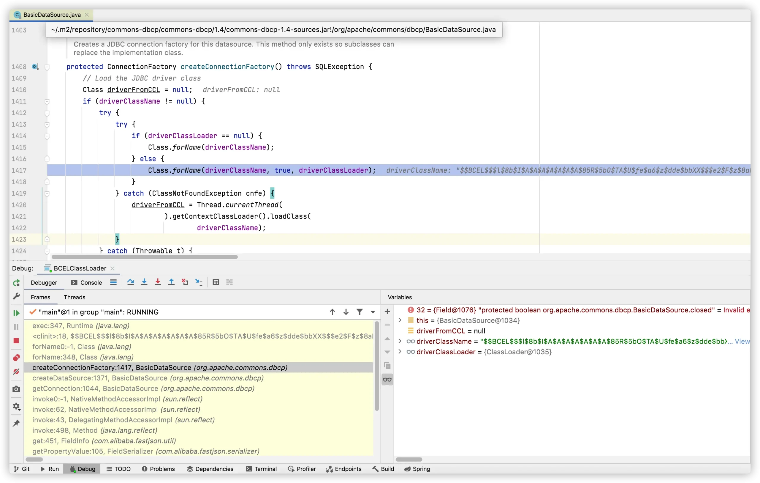Open the thread selector dropdown arrow
The height and width of the screenshot is (483, 760).
click(373, 312)
